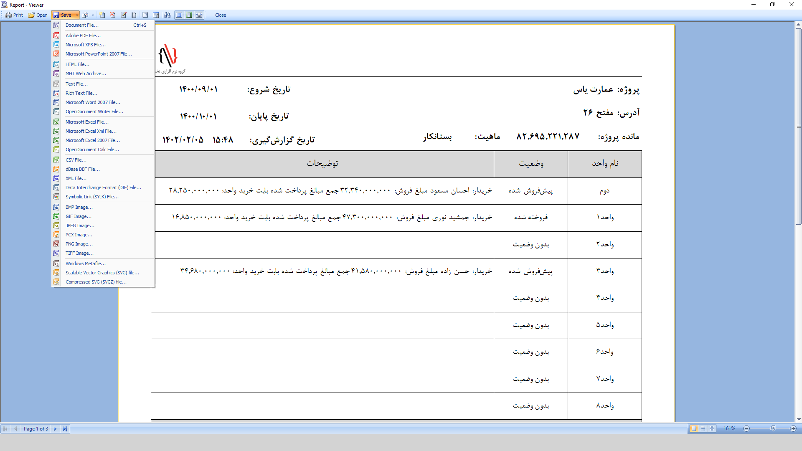Expand the send email dropdown arrow
The width and height of the screenshot is (802, 451).
[93, 15]
